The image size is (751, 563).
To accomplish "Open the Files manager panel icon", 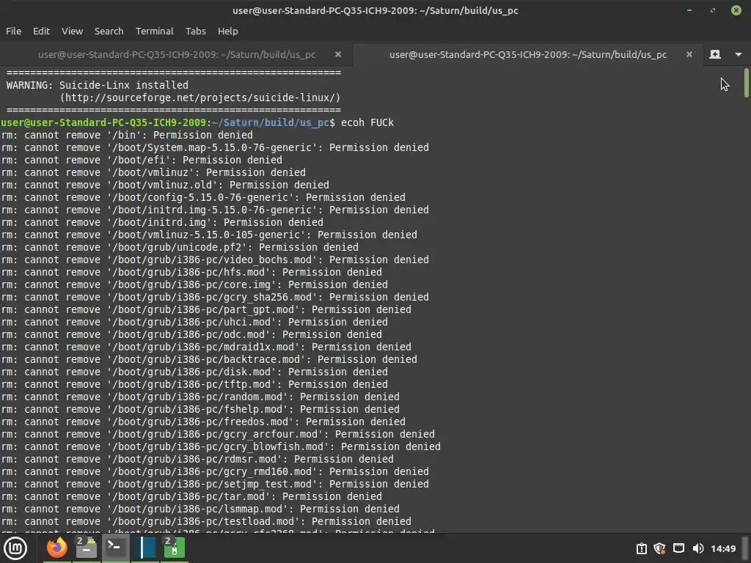I will coord(87,548).
